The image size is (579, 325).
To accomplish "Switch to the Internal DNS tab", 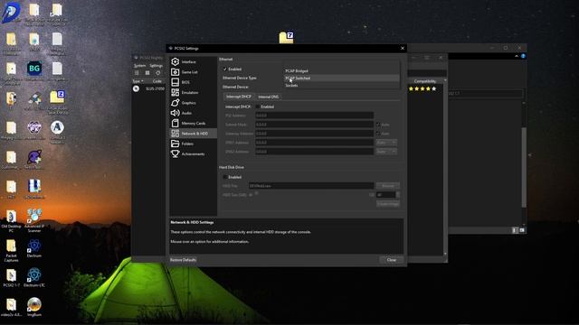I will pyautogui.click(x=268, y=97).
